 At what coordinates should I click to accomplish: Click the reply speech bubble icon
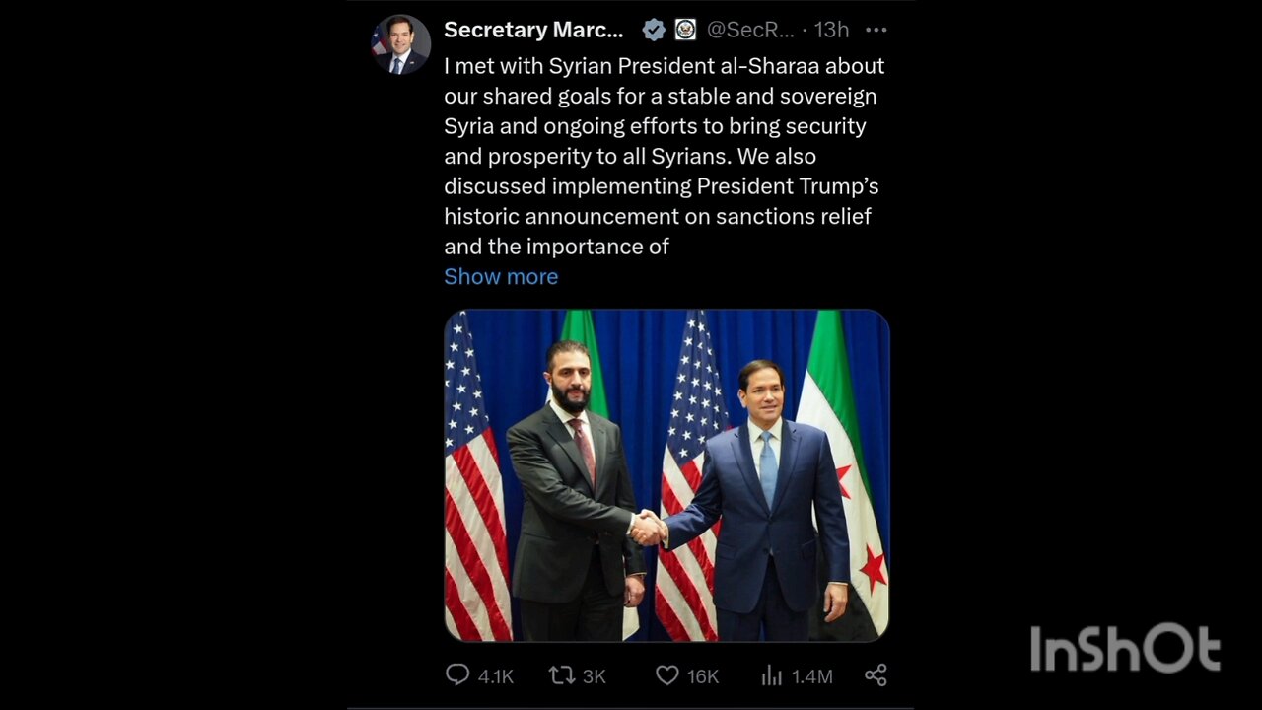[x=457, y=674]
